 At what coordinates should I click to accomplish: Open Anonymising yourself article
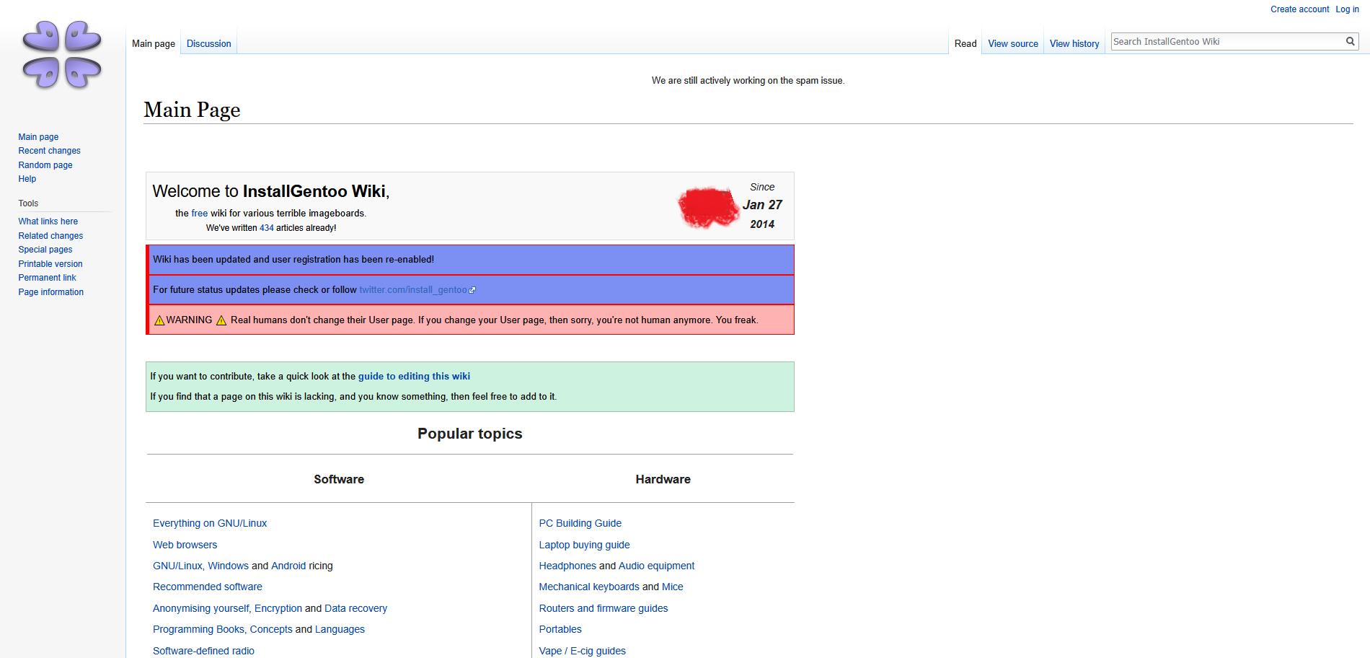click(201, 608)
